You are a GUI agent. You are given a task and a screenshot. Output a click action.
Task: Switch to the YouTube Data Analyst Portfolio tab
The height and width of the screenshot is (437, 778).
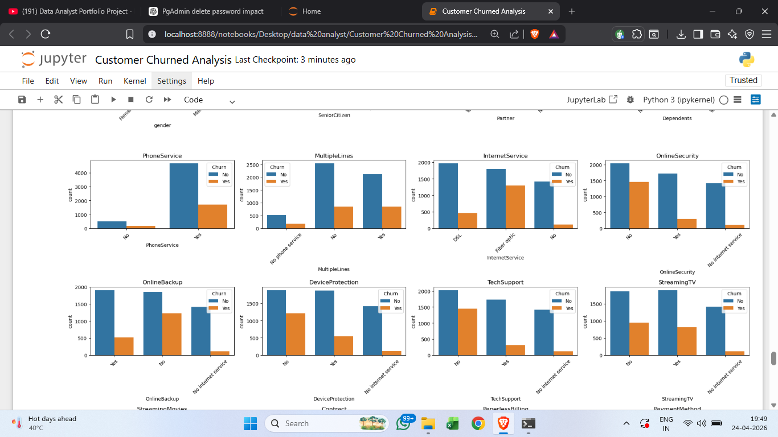point(71,11)
